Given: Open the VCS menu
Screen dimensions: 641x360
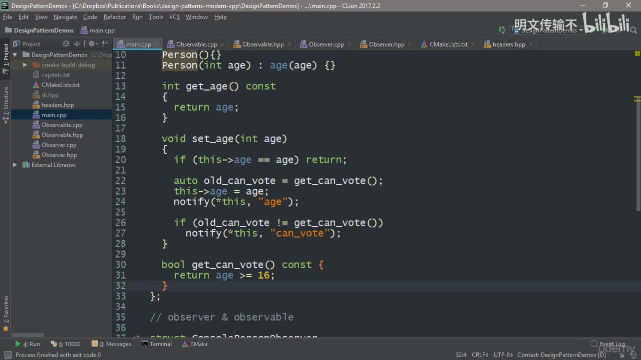Looking at the screenshot, I should coord(174,17).
